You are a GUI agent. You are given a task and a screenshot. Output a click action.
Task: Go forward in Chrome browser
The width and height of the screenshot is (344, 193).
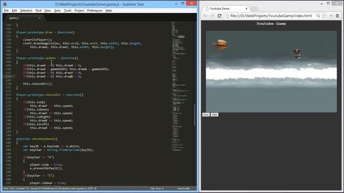212,16
